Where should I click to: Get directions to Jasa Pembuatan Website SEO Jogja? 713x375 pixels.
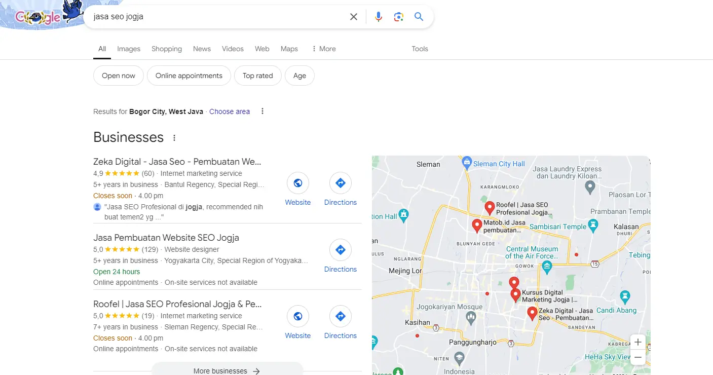pyautogui.click(x=341, y=250)
